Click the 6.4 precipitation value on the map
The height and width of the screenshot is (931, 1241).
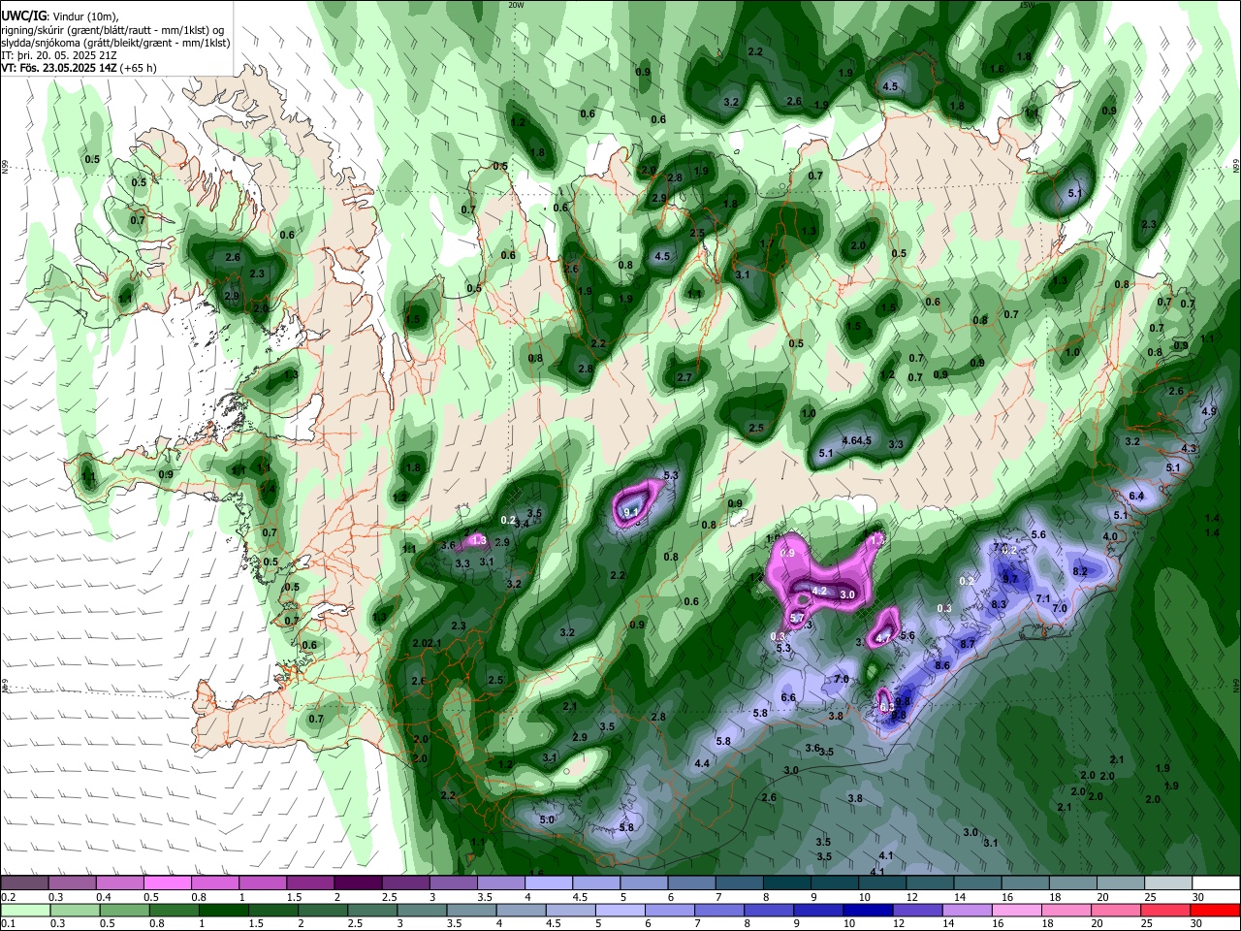[x=1137, y=496]
